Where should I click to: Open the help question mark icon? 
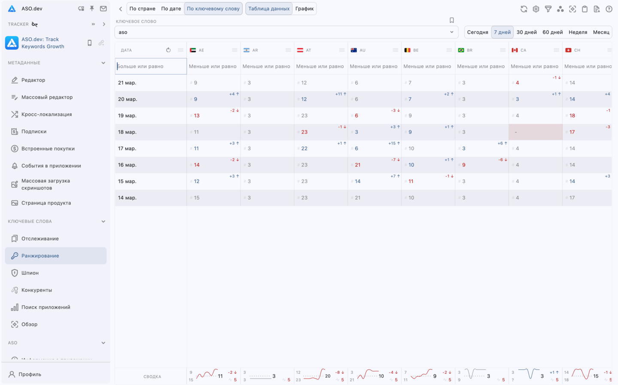pyautogui.click(x=609, y=9)
